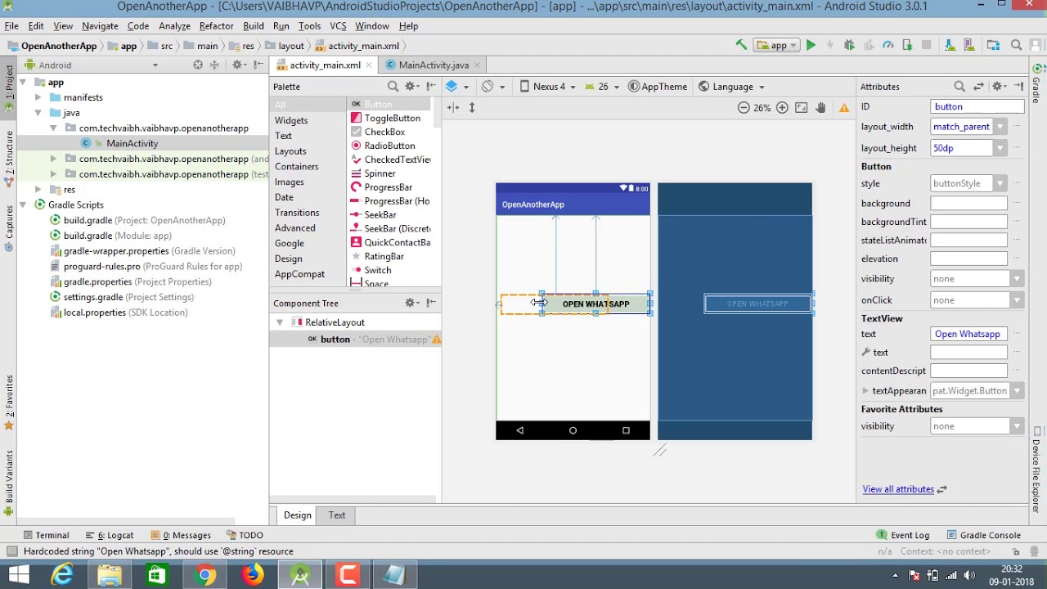Open Chrome from the taskbar
This screenshot has height=589, width=1047.
pos(205,575)
